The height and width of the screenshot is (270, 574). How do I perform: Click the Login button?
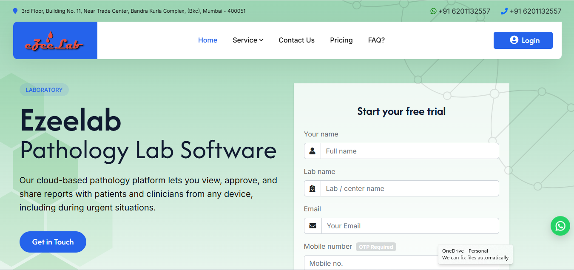(x=523, y=40)
